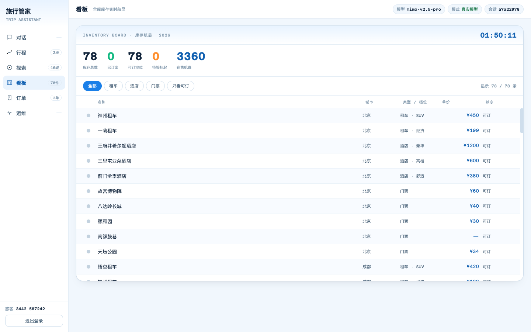Click the status dot beside 神州租车

tap(88, 115)
